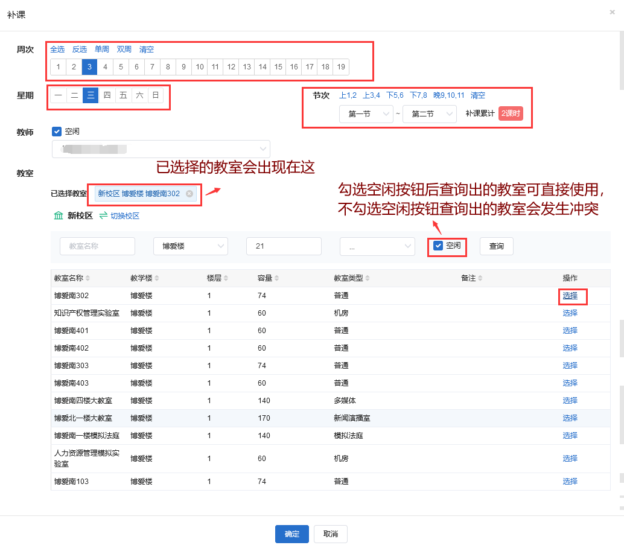Open the 第二节 end period dropdown
This screenshot has width=624, height=551.
429,113
